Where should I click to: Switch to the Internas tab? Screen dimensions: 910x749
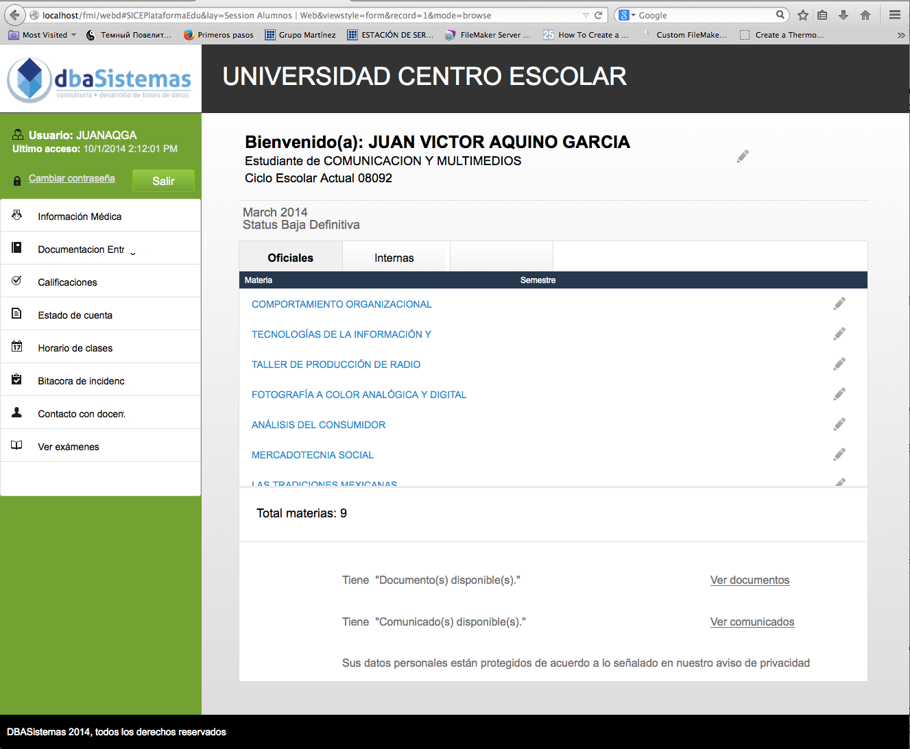[x=394, y=258]
